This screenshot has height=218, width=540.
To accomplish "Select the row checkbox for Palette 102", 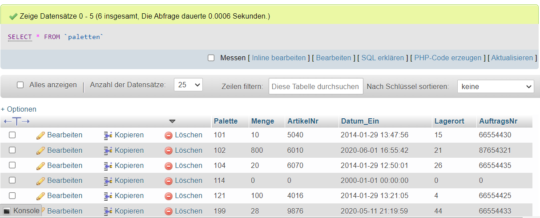I will [12, 150].
